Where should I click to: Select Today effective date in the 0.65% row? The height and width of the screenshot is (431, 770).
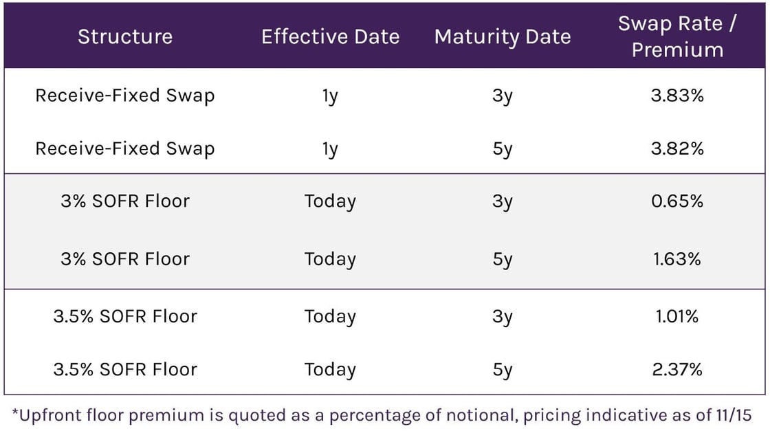point(330,201)
